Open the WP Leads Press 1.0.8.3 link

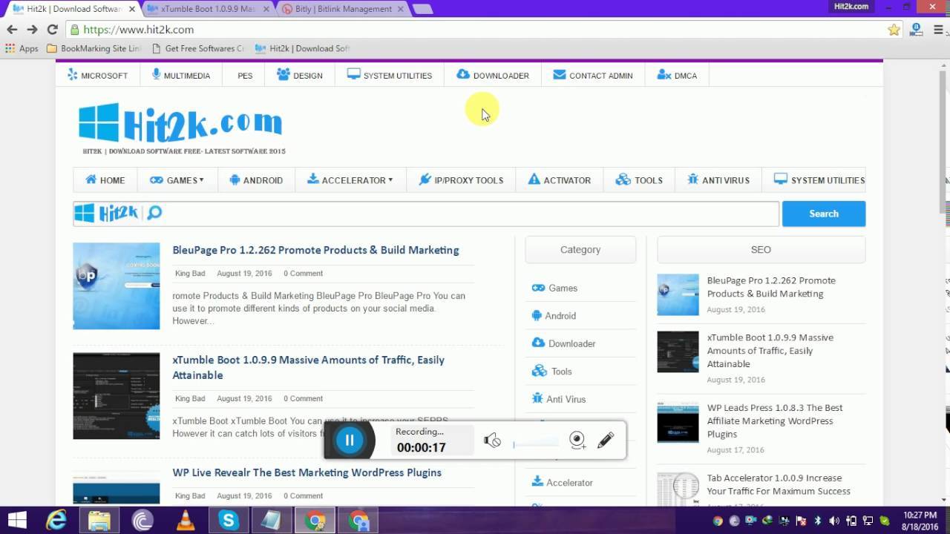(x=775, y=421)
